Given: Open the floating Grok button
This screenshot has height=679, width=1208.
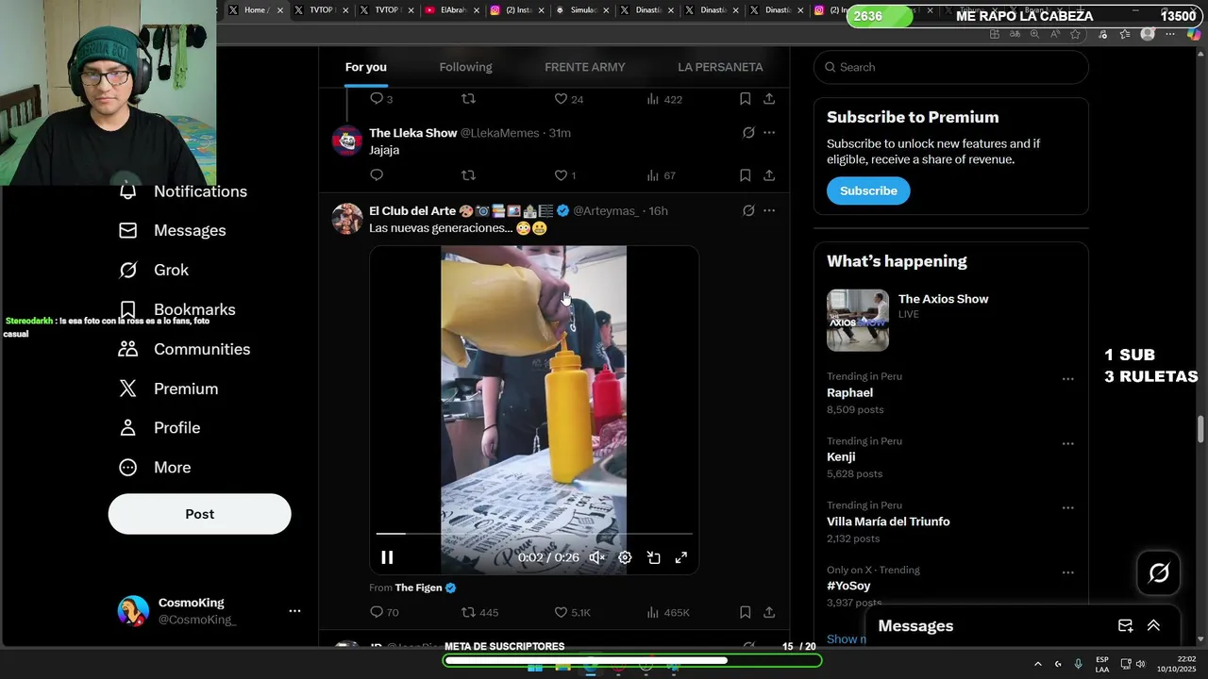Looking at the screenshot, I should pos(1159,572).
